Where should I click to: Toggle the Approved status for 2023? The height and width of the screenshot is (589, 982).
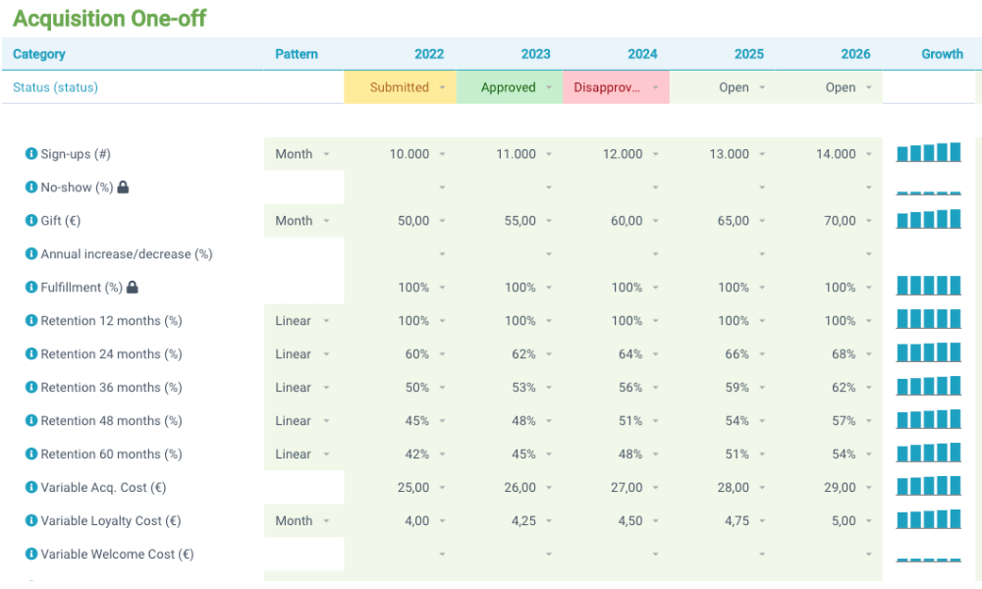[x=510, y=87]
